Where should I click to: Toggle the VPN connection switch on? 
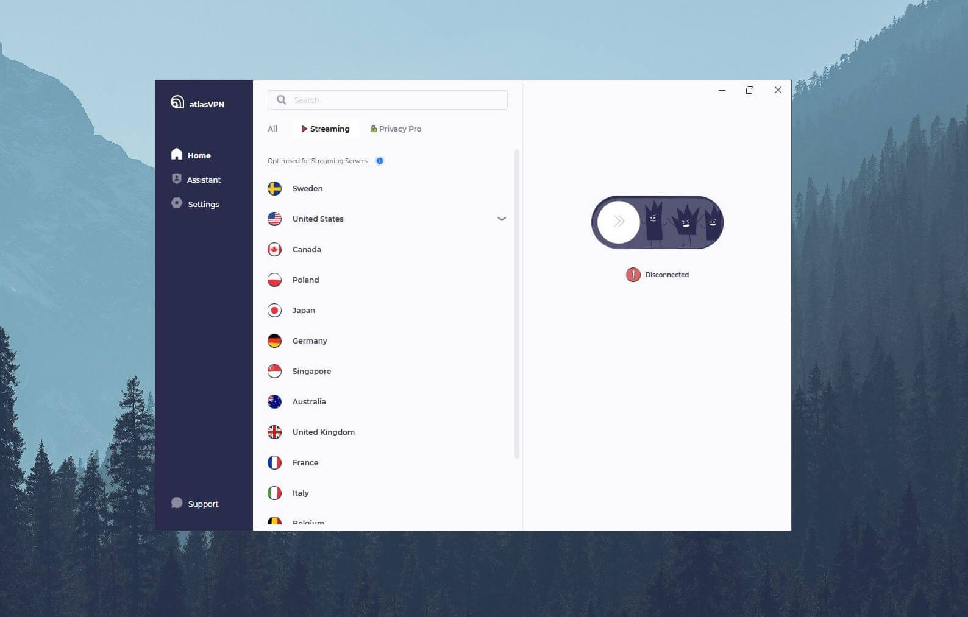coord(657,222)
